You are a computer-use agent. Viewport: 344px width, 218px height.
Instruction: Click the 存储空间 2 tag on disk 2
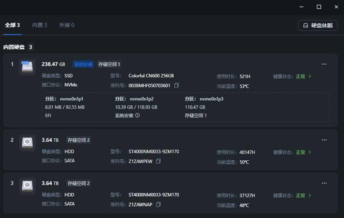79,140
